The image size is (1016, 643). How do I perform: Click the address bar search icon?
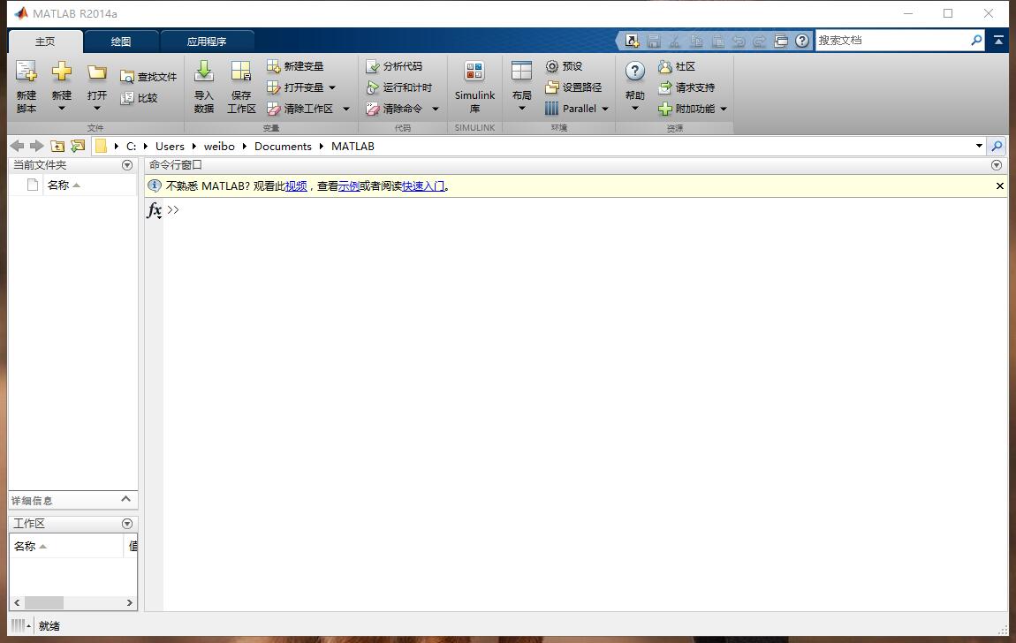[x=997, y=147]
